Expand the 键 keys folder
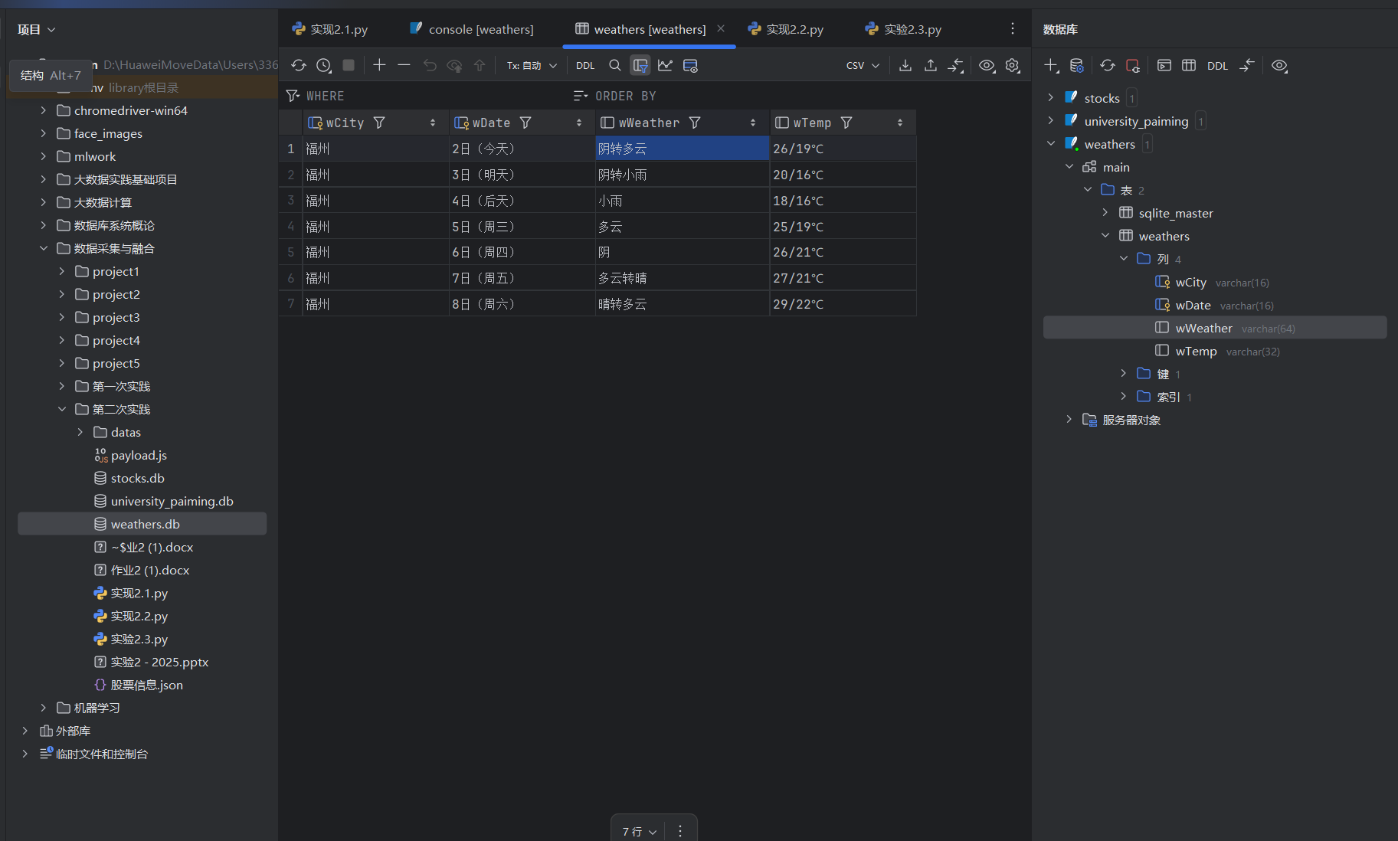 pos(1124,374)
